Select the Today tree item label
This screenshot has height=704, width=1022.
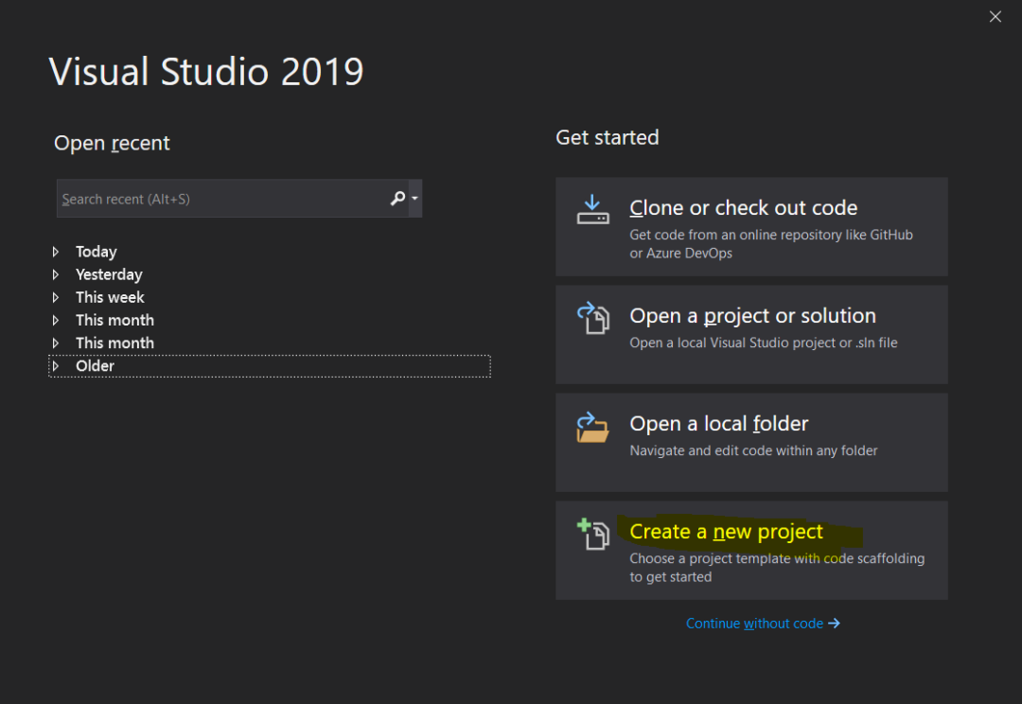pyautogui.click(x=97, y=252)
